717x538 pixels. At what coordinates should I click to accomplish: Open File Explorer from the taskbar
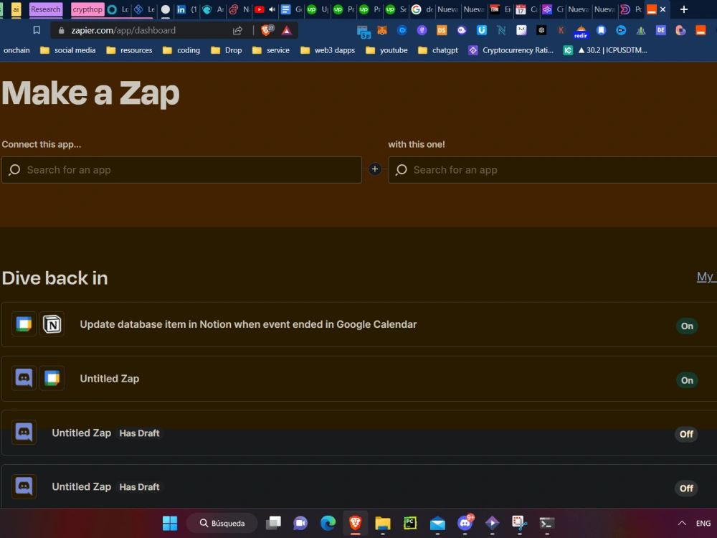pyautogui.click(x=383, y=523)
